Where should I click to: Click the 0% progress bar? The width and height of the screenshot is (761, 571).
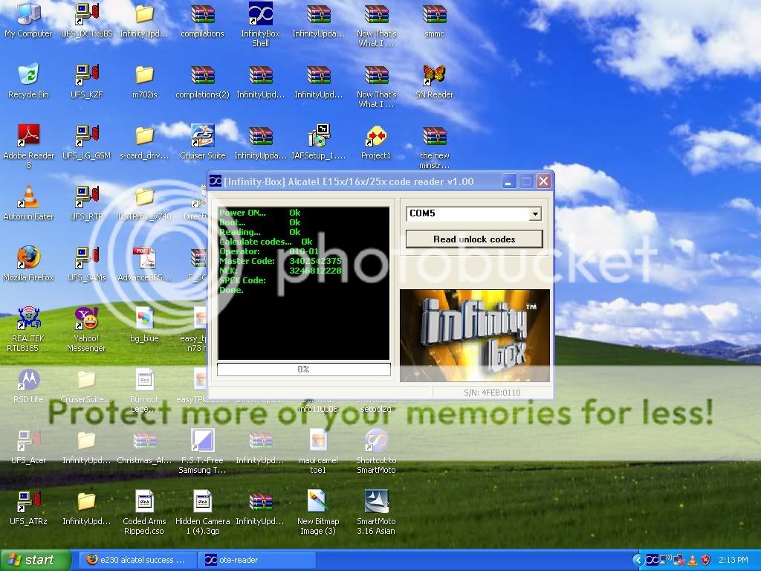tap(303, 370)
